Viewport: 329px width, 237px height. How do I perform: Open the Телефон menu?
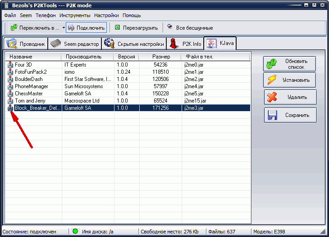tap(46, 15)
